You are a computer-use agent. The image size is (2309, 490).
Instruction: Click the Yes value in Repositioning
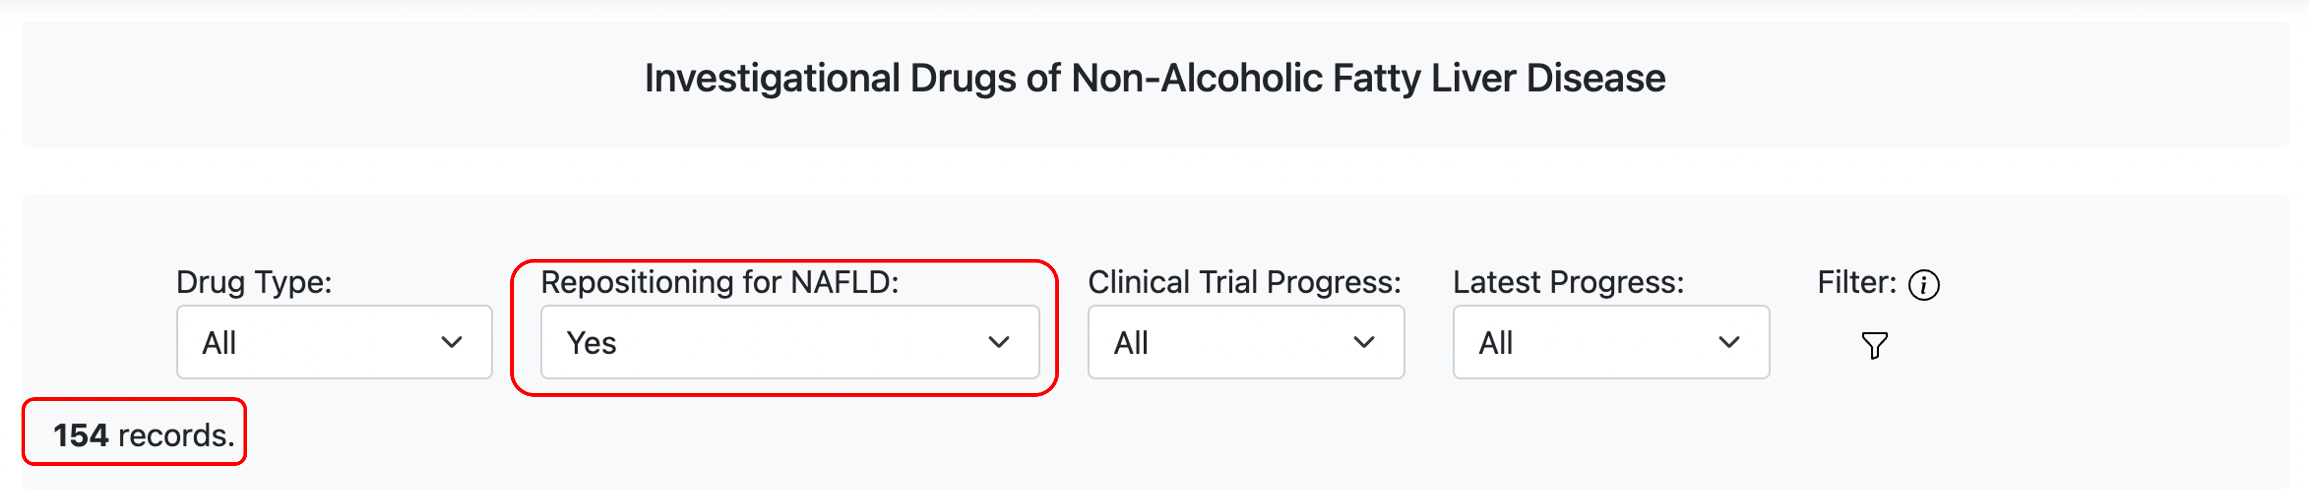[591, 343]
